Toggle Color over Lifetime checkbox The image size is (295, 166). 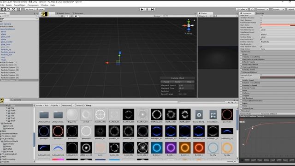241,67
